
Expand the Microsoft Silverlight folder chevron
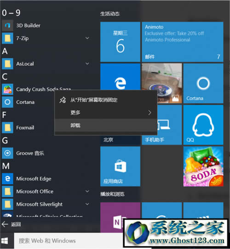click(x=87, y=204)
